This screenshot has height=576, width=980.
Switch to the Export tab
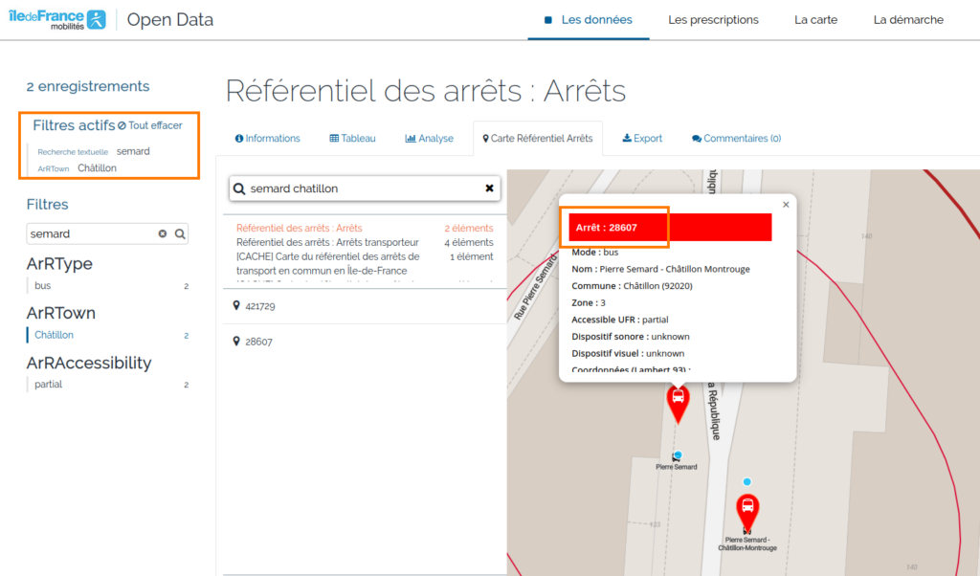pos(642,139)
